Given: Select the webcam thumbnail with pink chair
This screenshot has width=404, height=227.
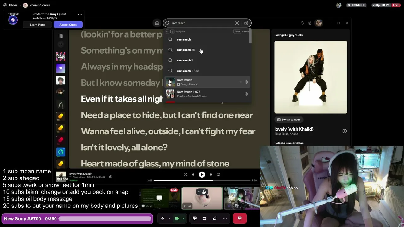Looking at the screenshot, I should click(242, 199).
